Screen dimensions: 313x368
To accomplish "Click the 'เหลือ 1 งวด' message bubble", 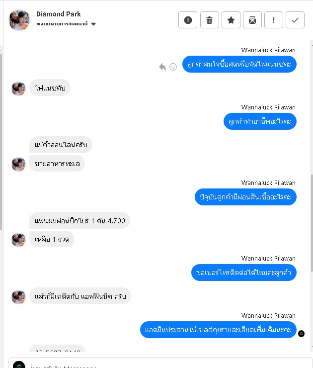I will tap(52, 239).
